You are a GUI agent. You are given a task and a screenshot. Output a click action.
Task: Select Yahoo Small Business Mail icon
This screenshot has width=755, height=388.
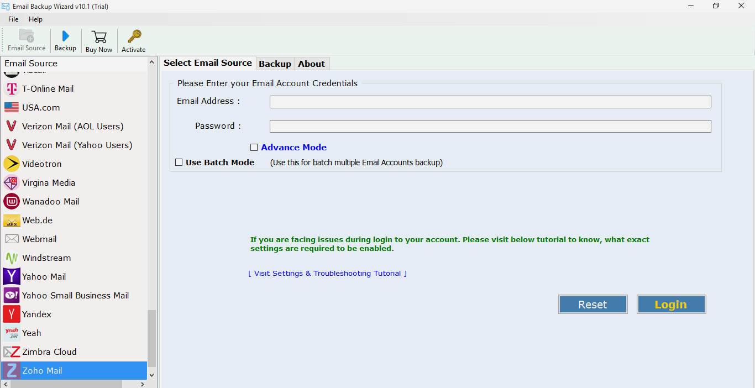[x=12, y=296]
